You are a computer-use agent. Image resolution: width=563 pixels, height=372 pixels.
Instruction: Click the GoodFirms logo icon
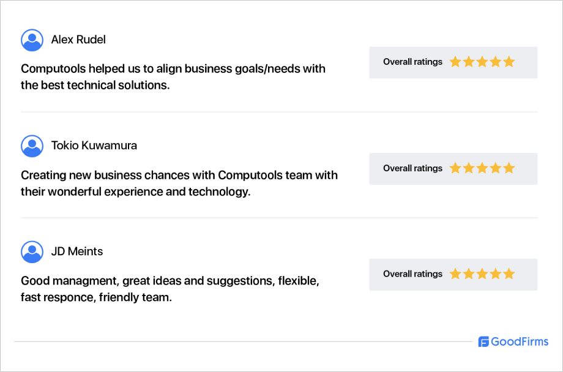coord(483,342)
